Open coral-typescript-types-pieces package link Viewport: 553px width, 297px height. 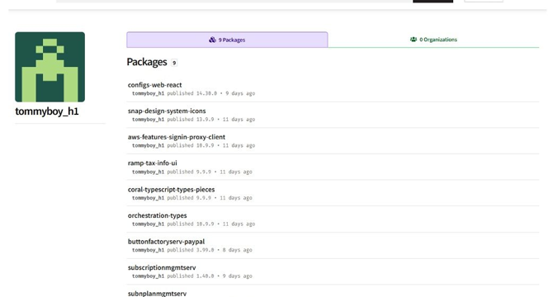[x=171, y=190]
